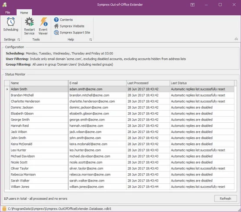Open the Help group dialog launcher
Viewport: 241px width, 212px height.
click(x=90, y=40)
